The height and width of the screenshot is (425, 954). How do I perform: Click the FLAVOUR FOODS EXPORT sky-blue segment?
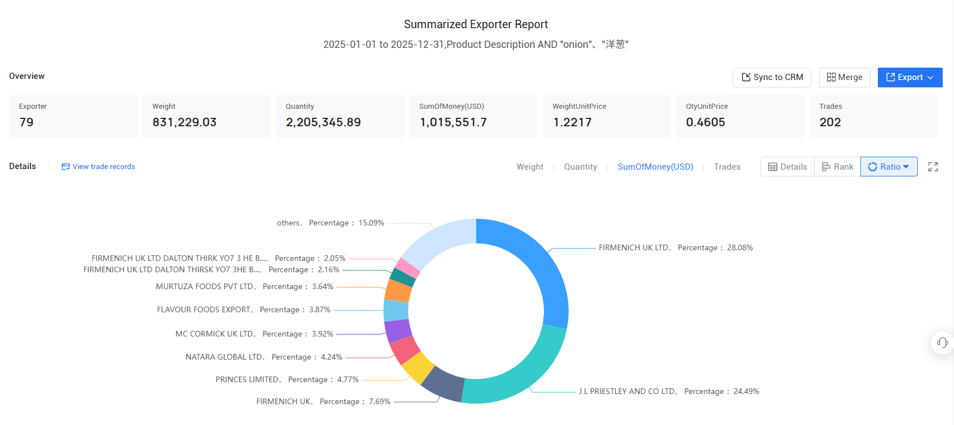[396, 311]
